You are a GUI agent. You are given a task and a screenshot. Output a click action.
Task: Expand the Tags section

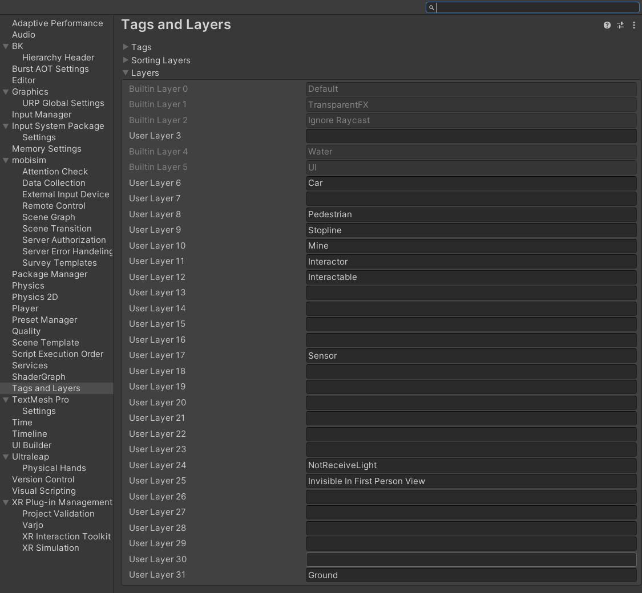point(126,47)
